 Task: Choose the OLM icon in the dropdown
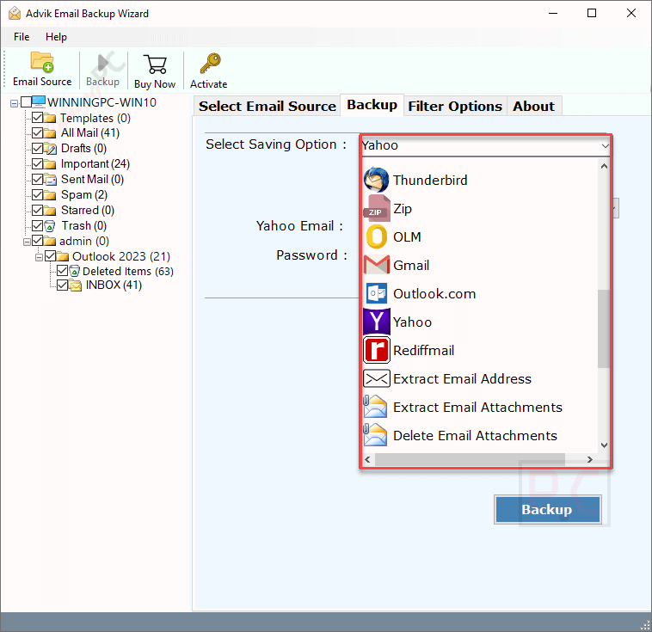[x=376, y=236]
